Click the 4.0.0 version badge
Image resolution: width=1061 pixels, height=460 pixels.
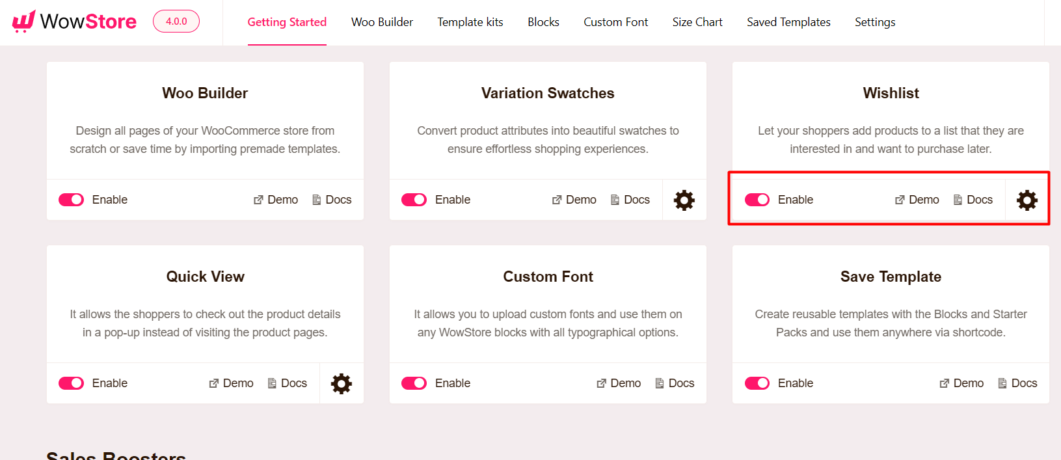tap(176, 21)
